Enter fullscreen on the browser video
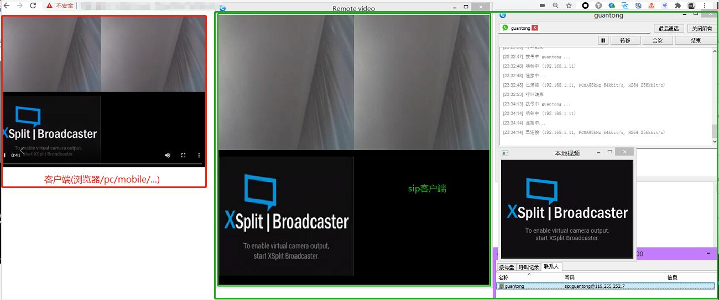 pyautogui.click(x=184, y=156)
